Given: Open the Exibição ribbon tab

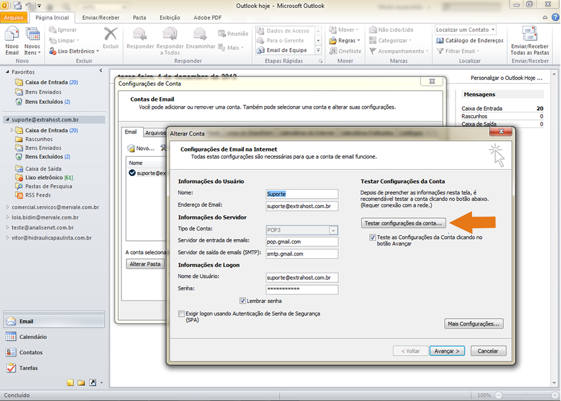Looking at the screenshot, I should (170, 18).
